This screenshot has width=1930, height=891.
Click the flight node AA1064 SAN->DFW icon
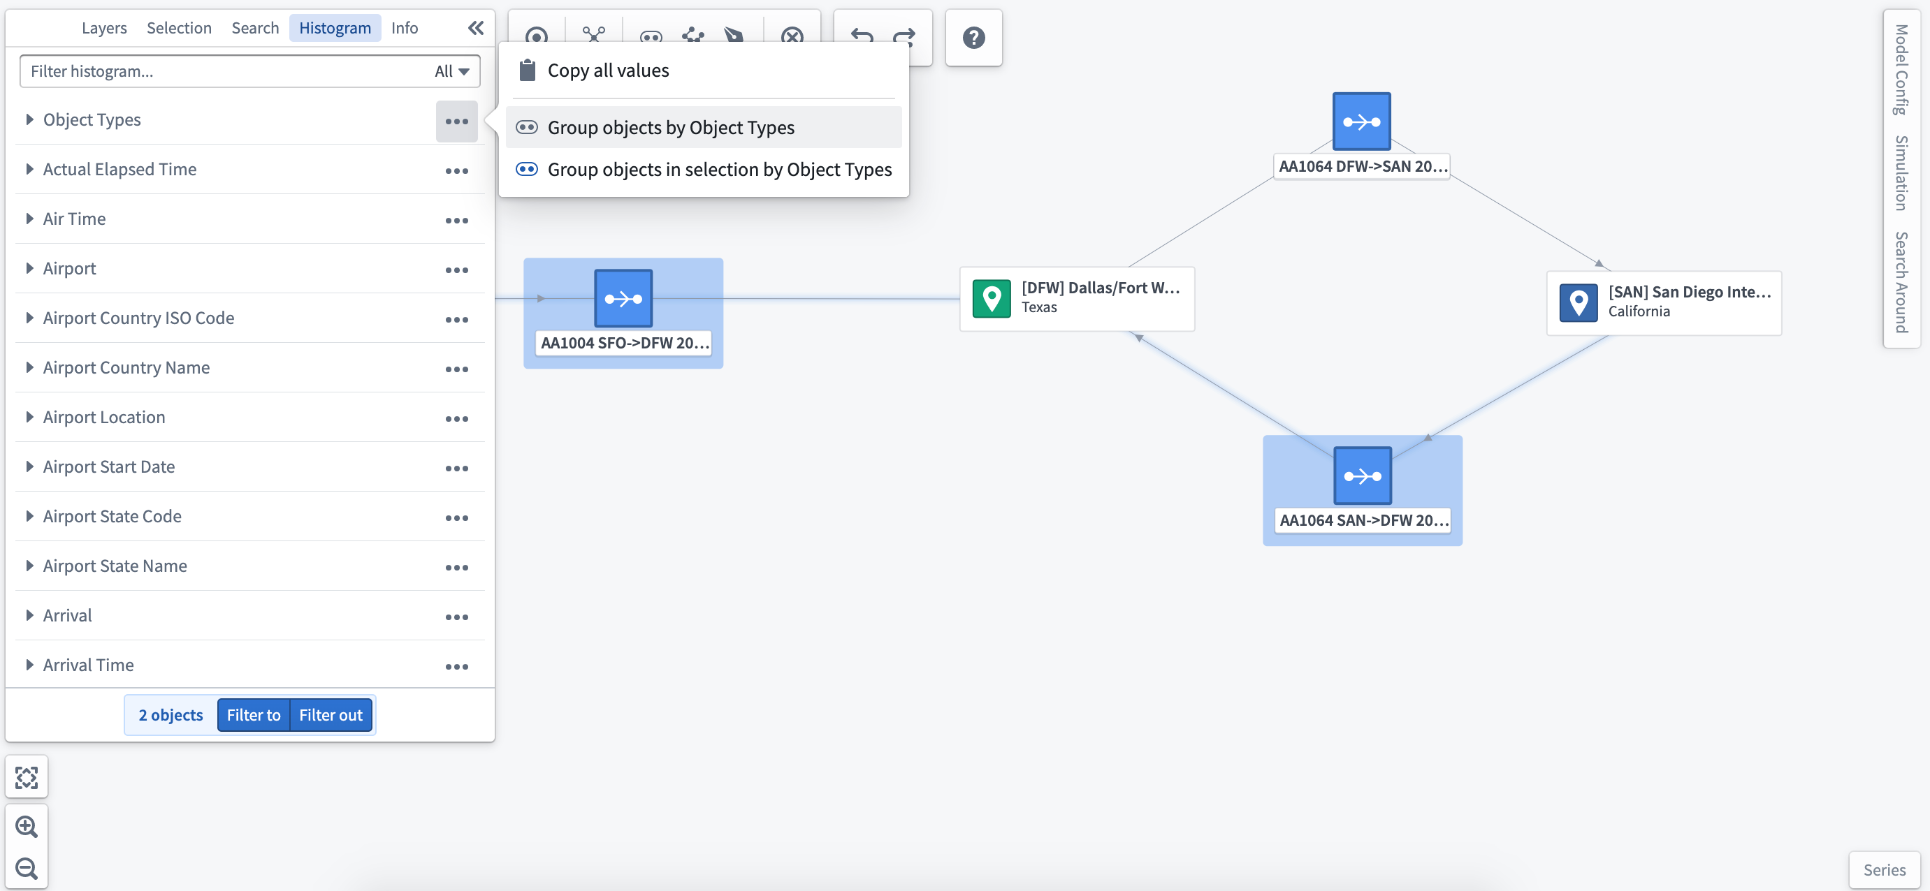1361,475
